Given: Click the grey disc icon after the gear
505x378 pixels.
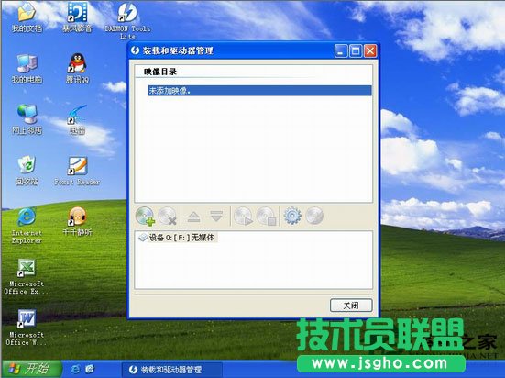Looking at the screenshot, I should coord(314,216).
